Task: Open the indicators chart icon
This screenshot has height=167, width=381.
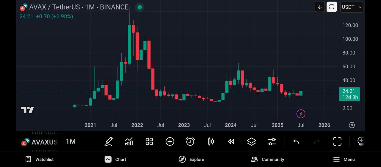Action: (x=129, y=141)
